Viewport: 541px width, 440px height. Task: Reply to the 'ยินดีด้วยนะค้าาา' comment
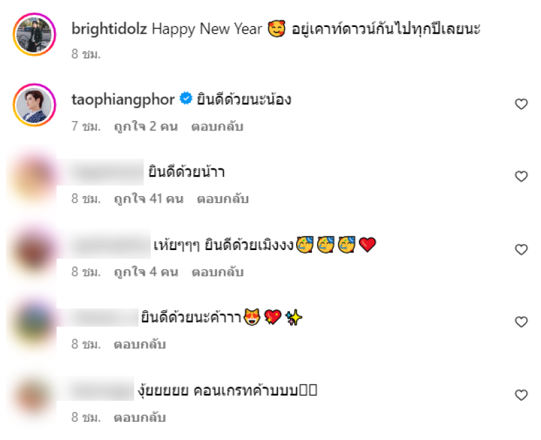point(140,345)
